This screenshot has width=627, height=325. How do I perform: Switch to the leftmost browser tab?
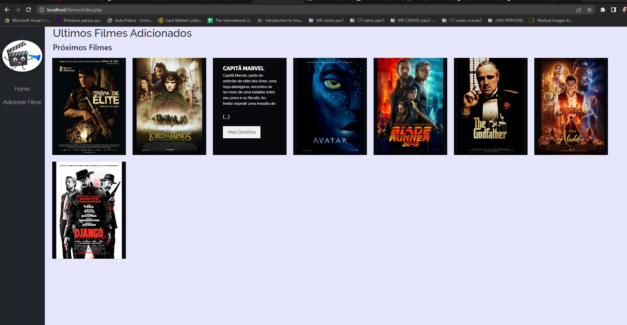tap(20, 1)
